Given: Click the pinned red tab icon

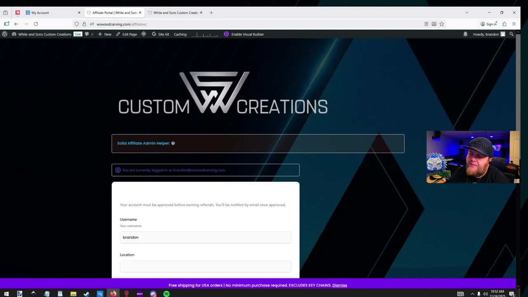Looking at the screenshot, I should (x=17, y=12).
